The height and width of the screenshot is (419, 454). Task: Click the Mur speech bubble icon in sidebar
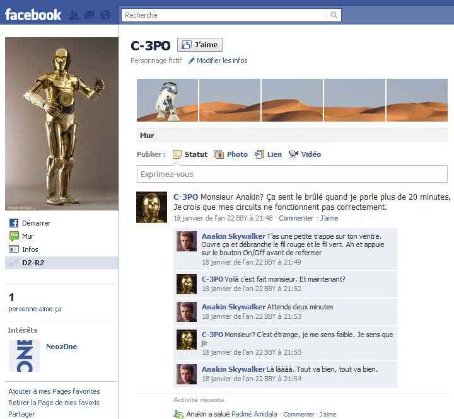pos(14,236)
